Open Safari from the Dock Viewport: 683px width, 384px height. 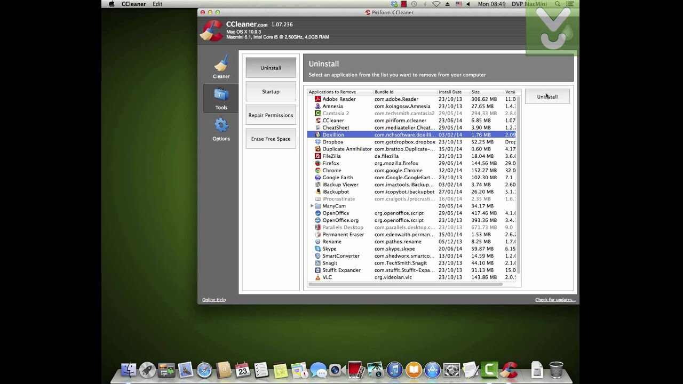(204, 370)
